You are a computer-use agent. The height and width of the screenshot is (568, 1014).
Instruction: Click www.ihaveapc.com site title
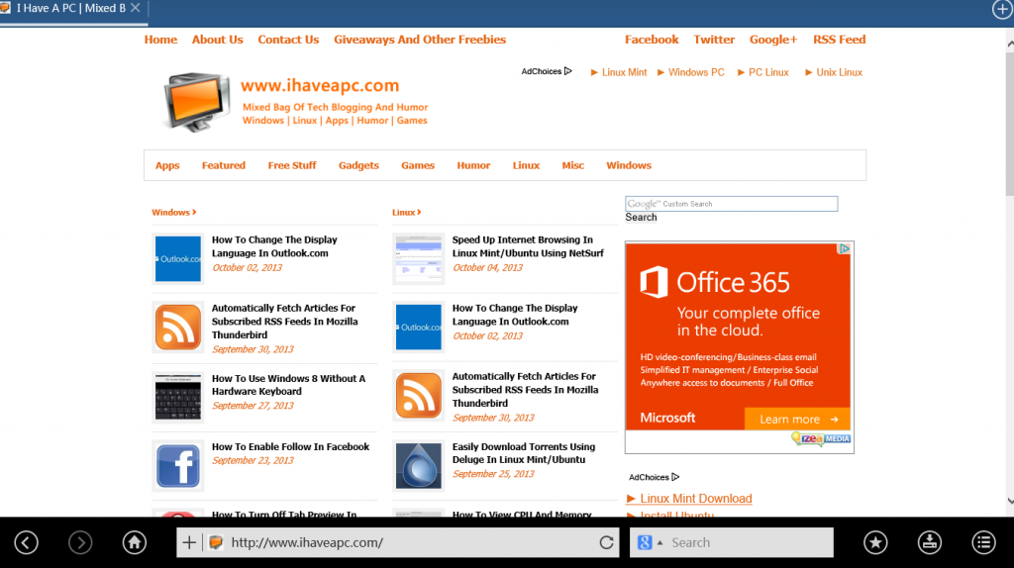320,85
